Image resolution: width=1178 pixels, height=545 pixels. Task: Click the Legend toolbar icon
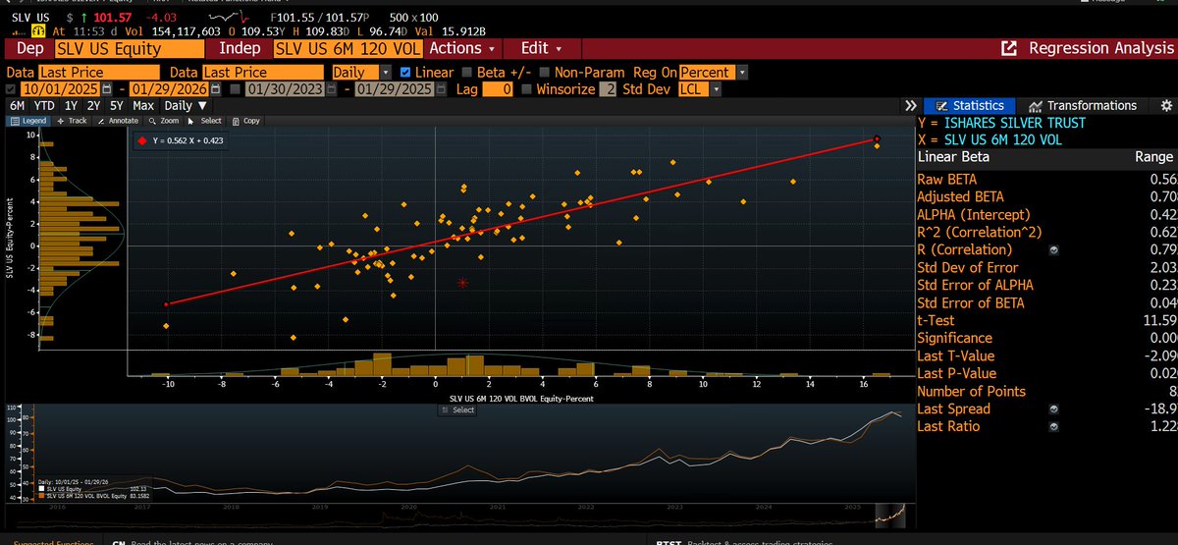pos(28,121)
